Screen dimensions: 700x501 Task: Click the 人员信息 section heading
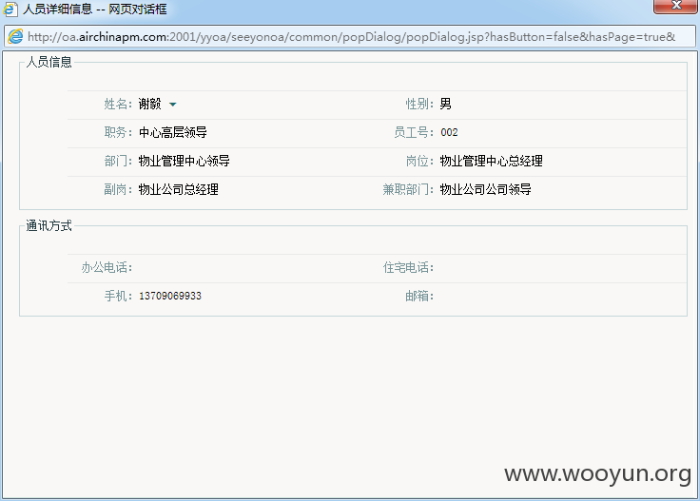tap(49, 62)
